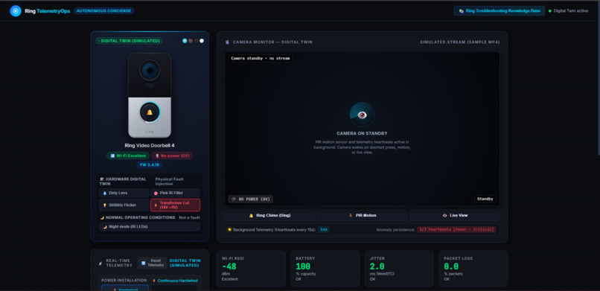
Task: Click the Camera Monitor panel icon
Action: pyautogui.click(x=227, y=42)
